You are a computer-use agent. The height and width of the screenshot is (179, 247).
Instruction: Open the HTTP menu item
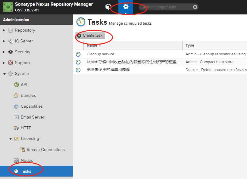[x=26, y=128]
